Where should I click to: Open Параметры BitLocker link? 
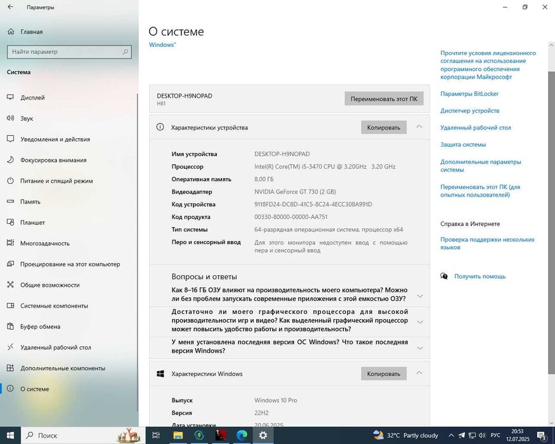(469, 93)
